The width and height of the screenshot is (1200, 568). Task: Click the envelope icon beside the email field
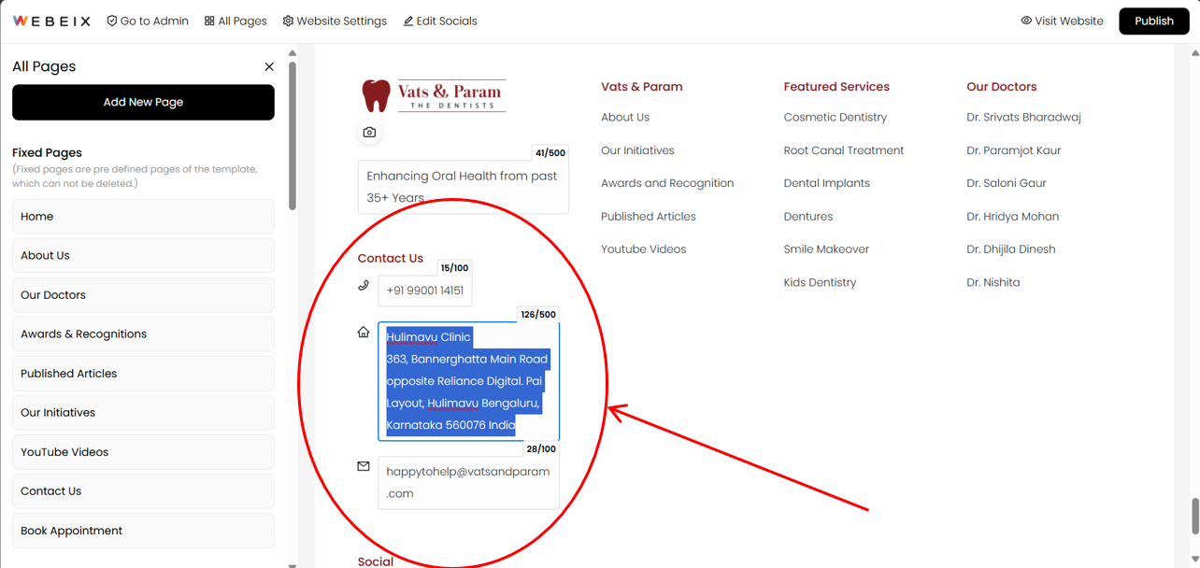click(x=364, y=465)
